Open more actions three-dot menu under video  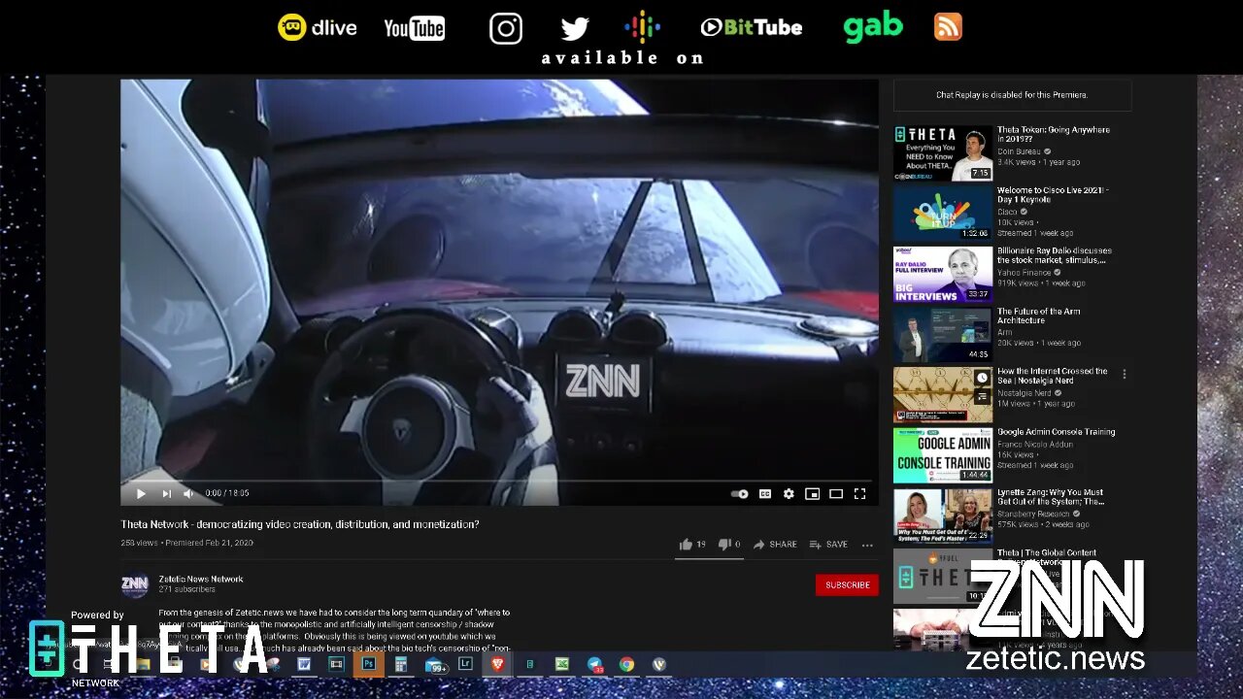(x=867, y=545)
